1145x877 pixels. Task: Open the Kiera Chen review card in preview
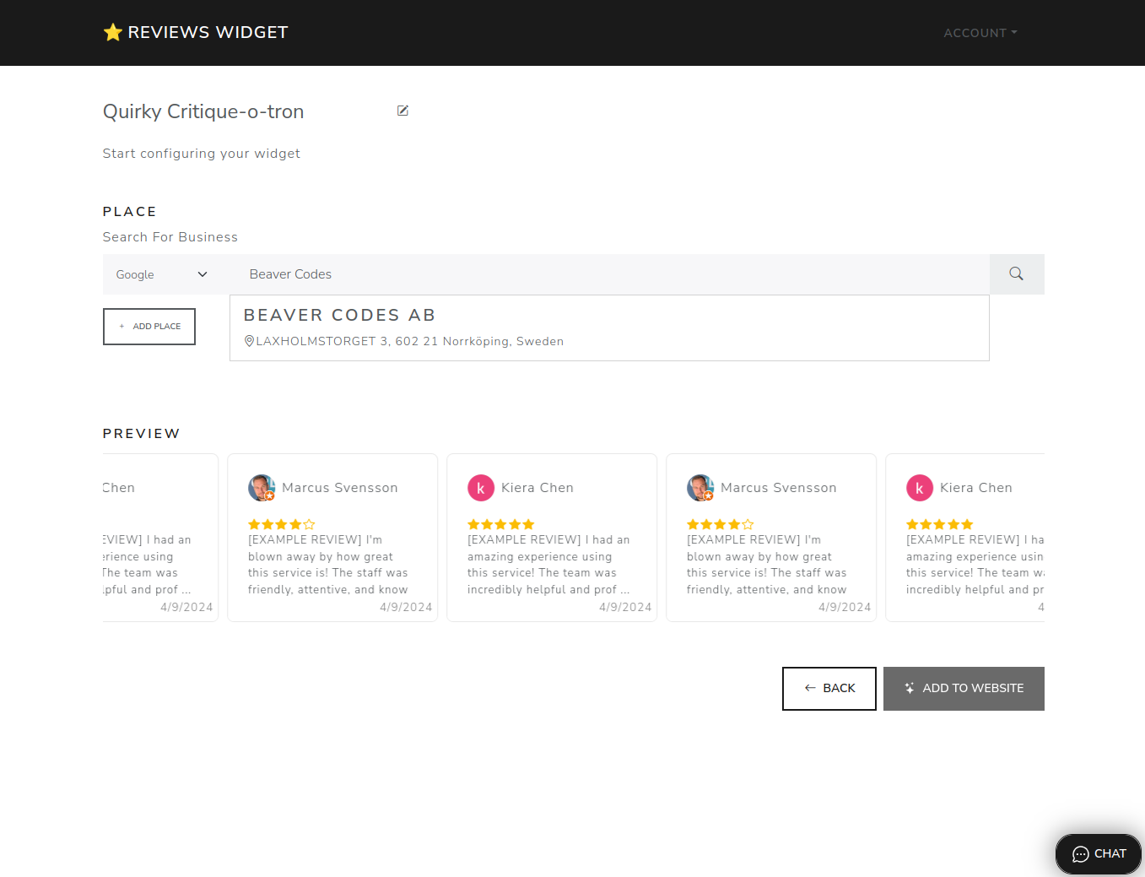(x=551, y=538)
